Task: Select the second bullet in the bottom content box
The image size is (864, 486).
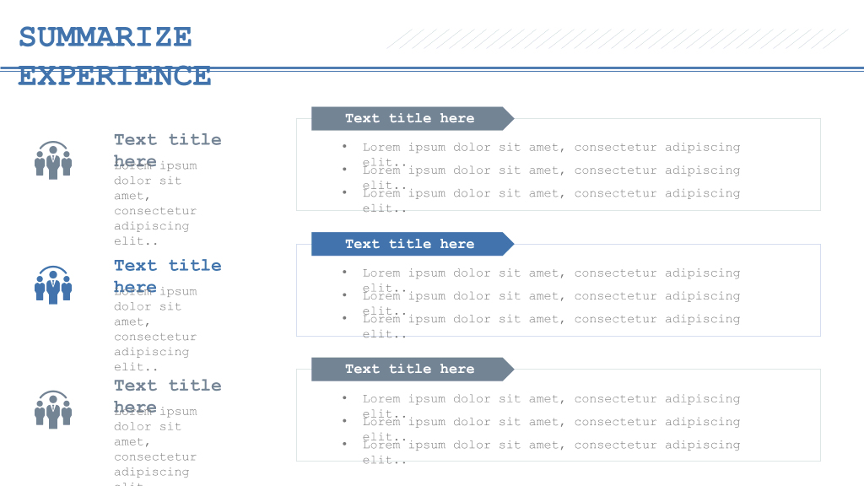Action: pyautogui.click(x=551, y=429)
